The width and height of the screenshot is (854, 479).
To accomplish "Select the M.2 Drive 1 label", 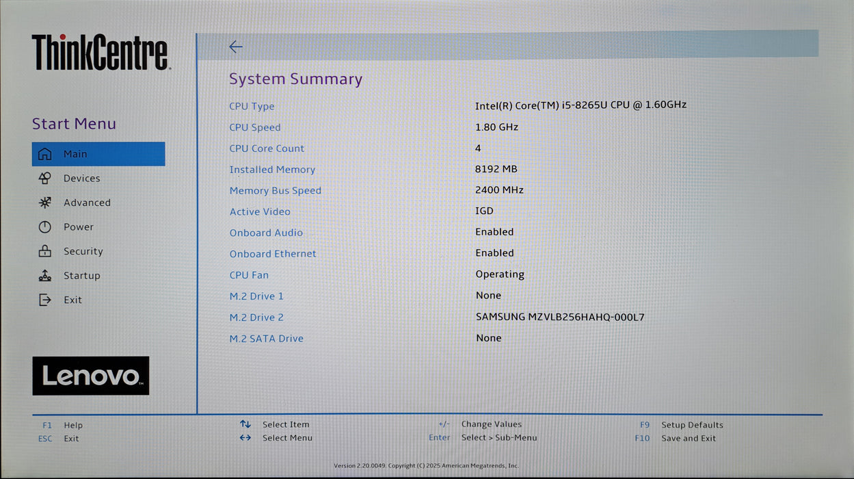I will [x=256, y=296].
